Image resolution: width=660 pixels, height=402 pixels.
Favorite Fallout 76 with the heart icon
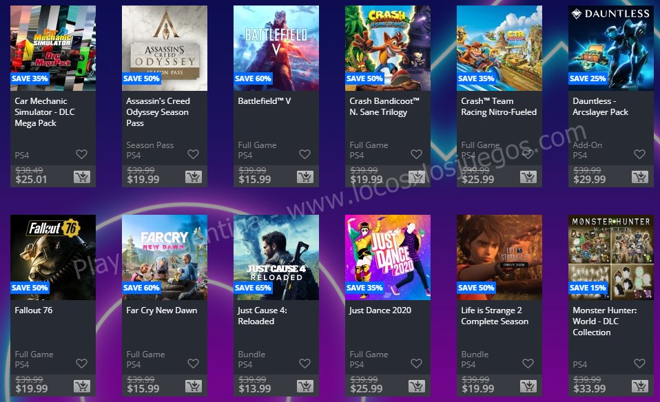click(82, 363)
